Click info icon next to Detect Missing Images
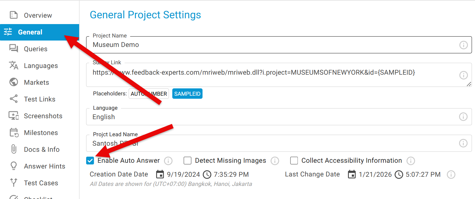The image size is (475, 199). pyautogui.click(x=275, y=161)
